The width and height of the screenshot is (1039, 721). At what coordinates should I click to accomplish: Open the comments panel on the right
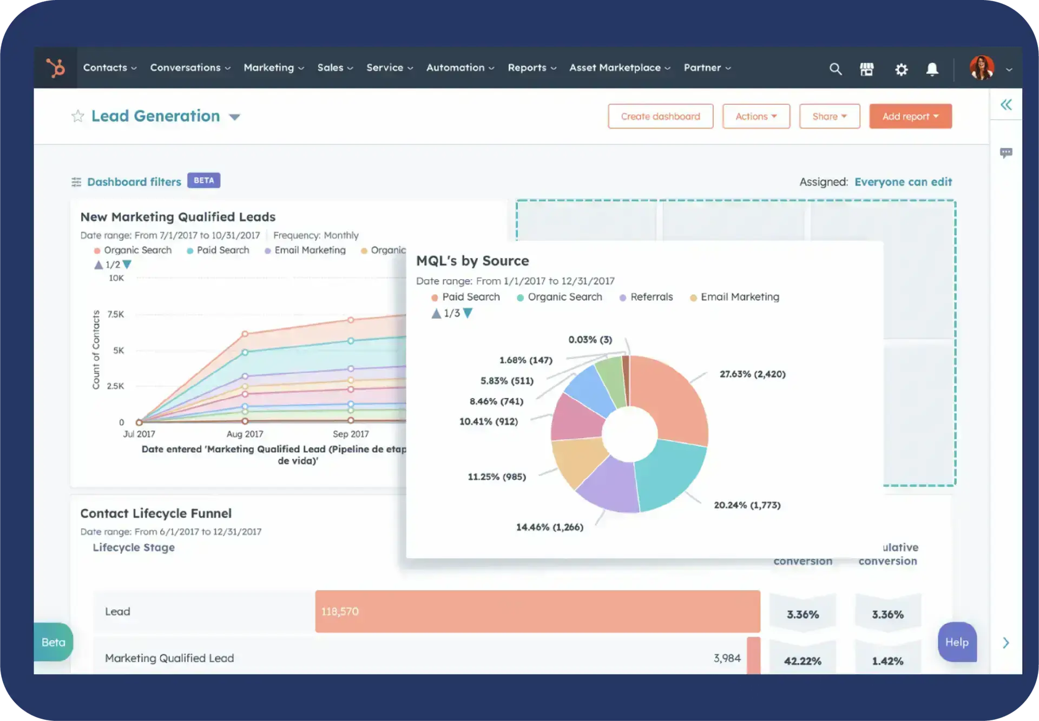1006,153
